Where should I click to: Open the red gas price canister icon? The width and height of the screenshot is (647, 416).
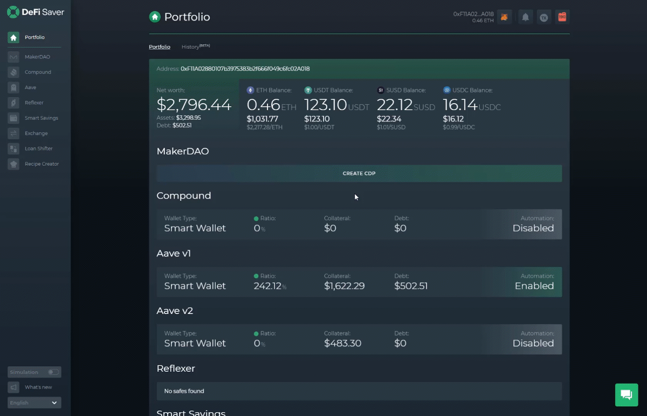(x=562, y=17)
